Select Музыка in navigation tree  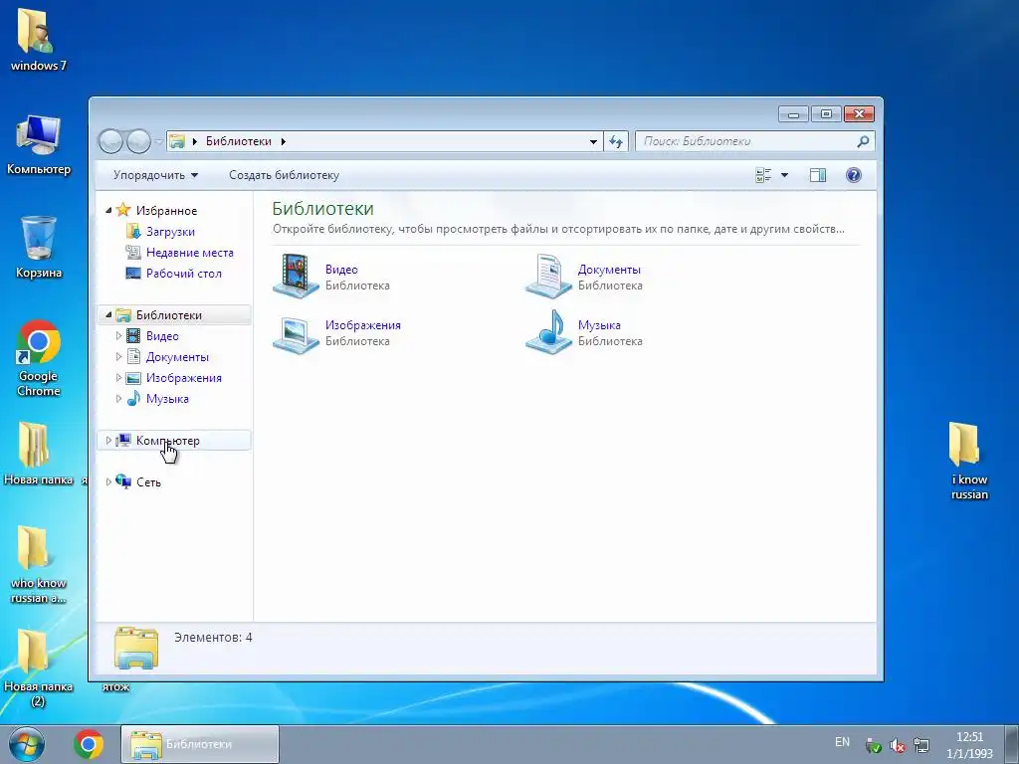(167, 398)
